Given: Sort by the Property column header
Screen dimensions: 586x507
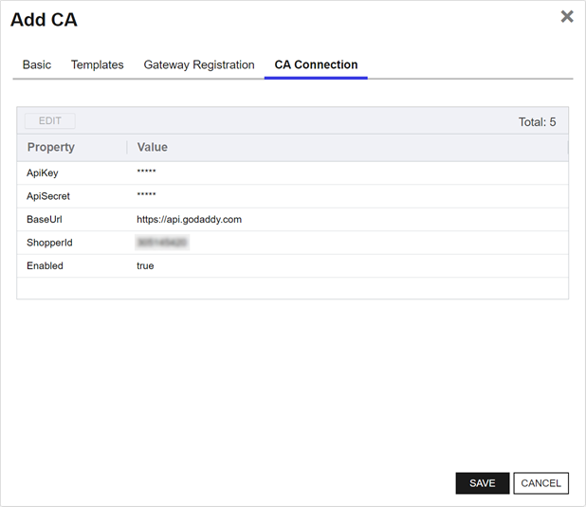Looking at the screenshot, I should click(51, 148).
